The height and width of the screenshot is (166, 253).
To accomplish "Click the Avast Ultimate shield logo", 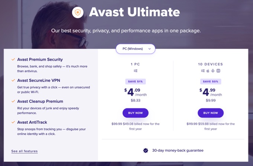I will 78,13.
